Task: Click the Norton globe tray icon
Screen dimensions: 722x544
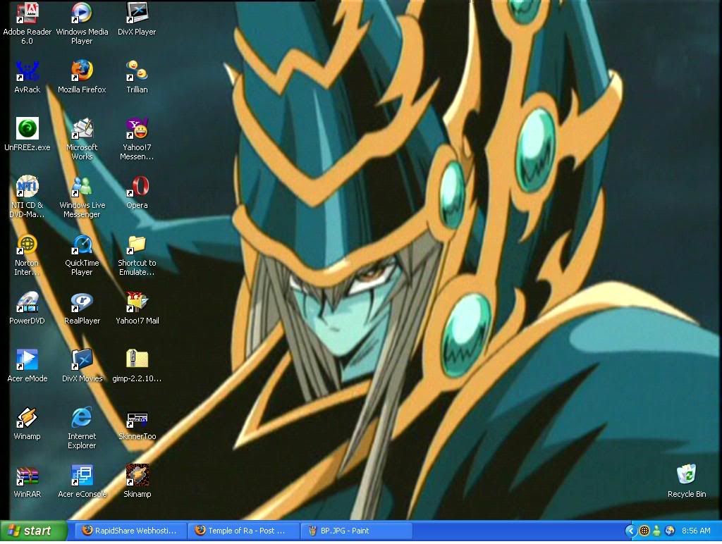Action: pyautogui.click(x=644, y=531)
